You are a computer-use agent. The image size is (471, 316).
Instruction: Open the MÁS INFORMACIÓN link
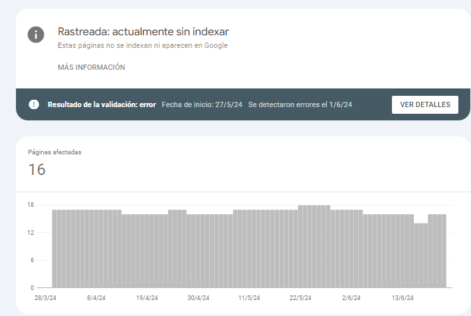coord(91,67)
